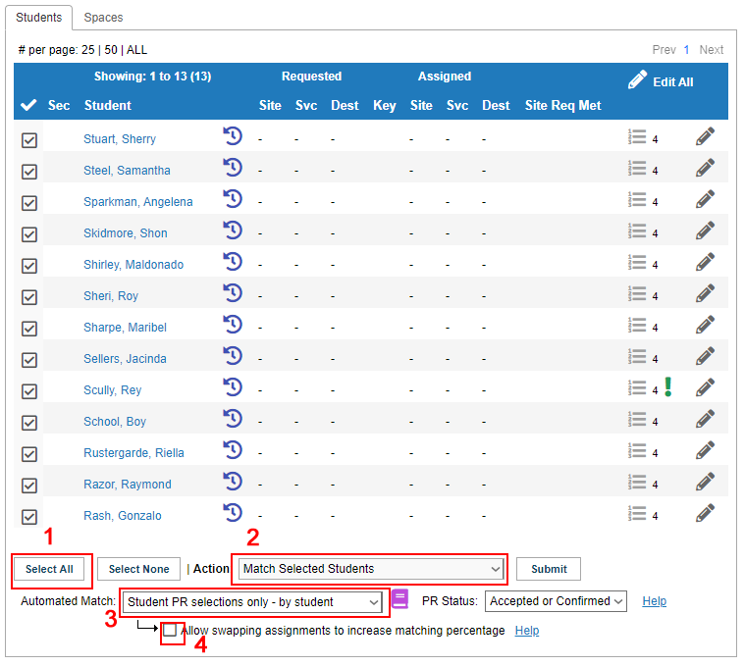The height and width of the screenshot is (666, 744).
Task: Submit the selected action
Action: coord(549,568)
